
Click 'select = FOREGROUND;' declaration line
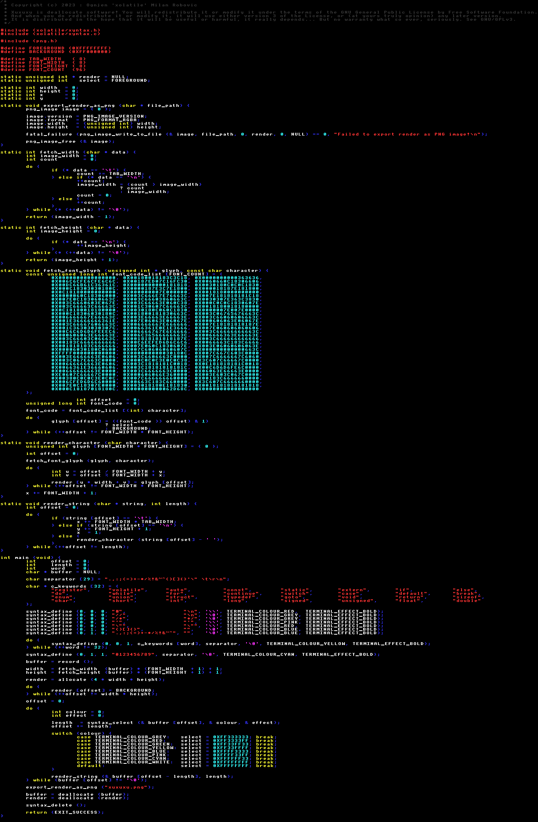pos(75,81)
